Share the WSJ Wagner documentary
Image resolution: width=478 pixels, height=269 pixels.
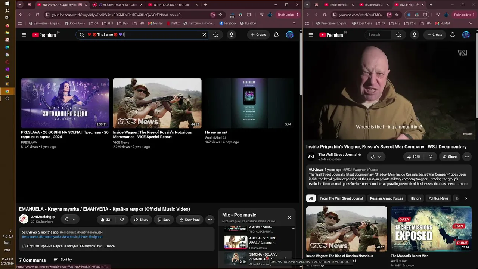pyautogui.click(x=449, y=157)
